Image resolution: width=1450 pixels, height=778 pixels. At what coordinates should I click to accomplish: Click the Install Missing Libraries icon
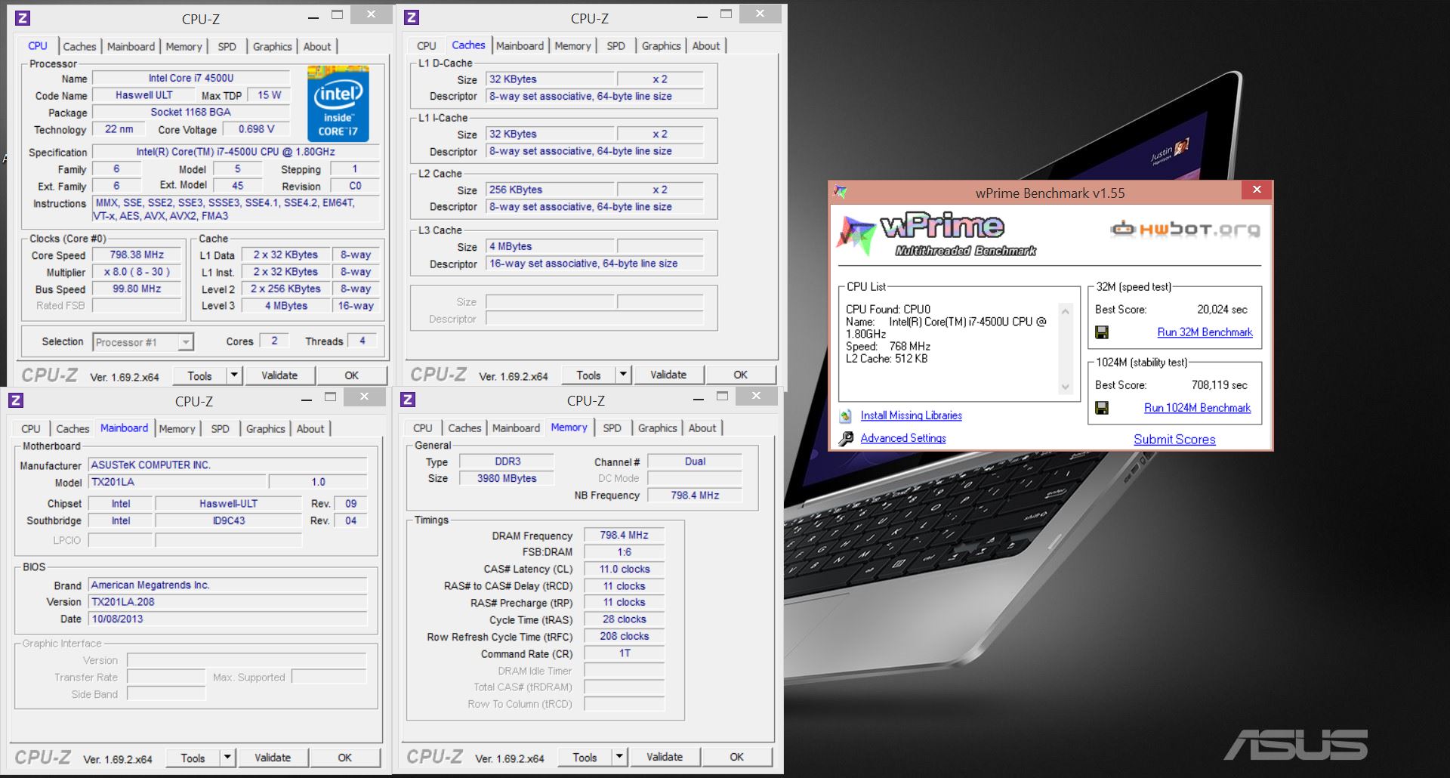click(x=845, y=415)
